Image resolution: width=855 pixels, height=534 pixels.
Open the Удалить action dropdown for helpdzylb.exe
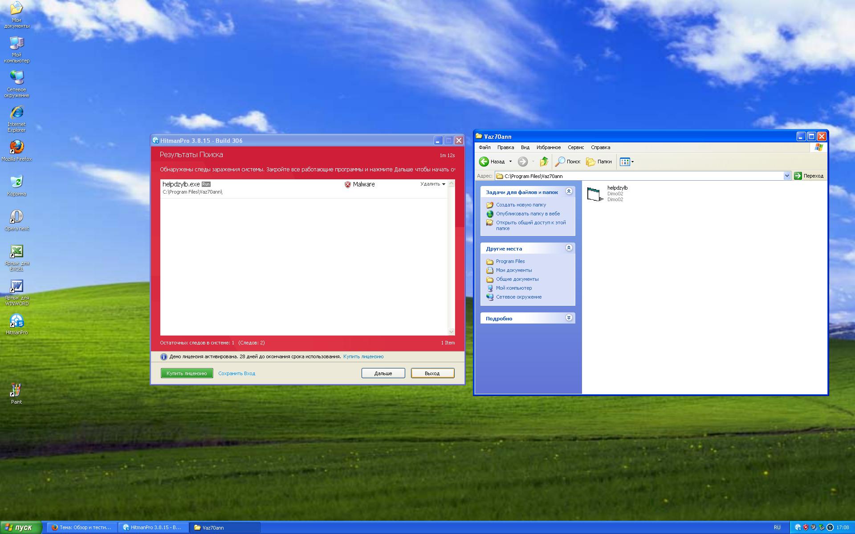coord(432,184)
